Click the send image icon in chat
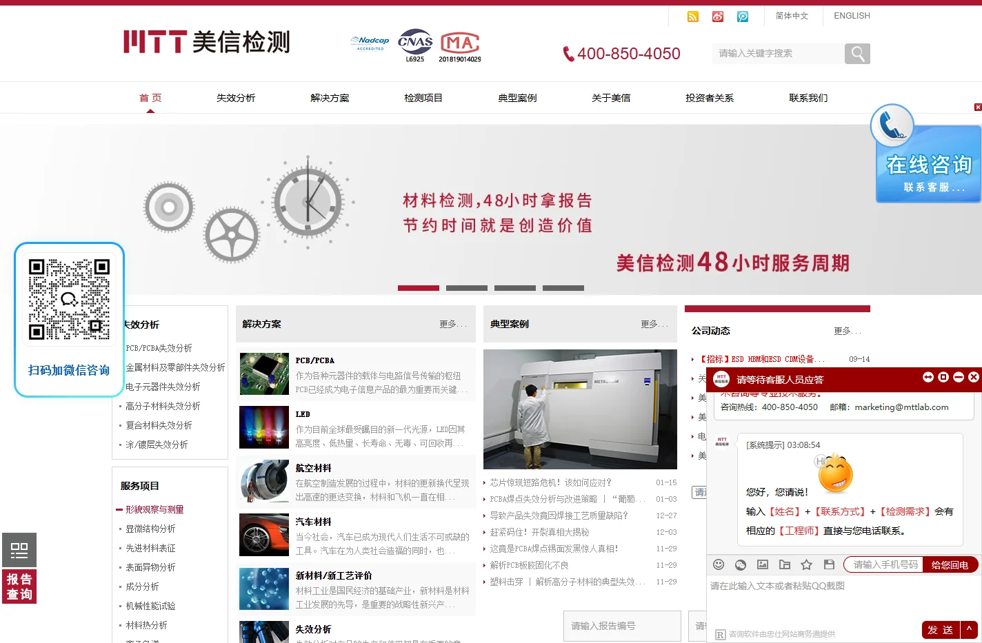982x643 pixels. pyautogui.click(x=763, y=564)
